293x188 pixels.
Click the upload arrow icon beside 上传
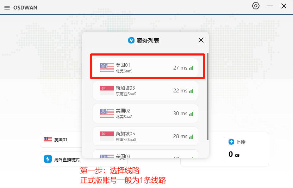coord(231,142)
